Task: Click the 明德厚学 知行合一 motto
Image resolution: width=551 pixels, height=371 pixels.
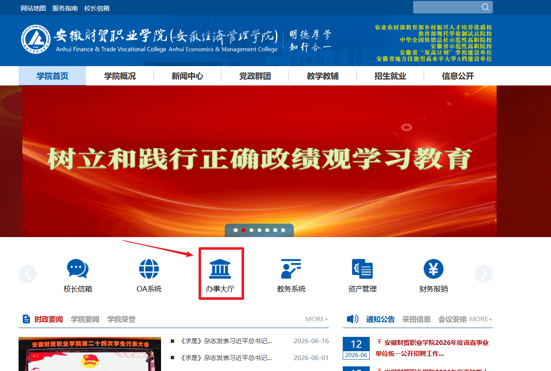Action: [x=310, y=40]
